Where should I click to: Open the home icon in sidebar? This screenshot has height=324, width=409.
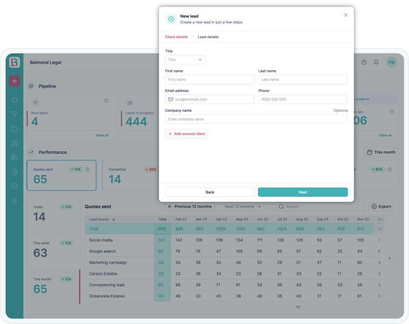[14, 100]
